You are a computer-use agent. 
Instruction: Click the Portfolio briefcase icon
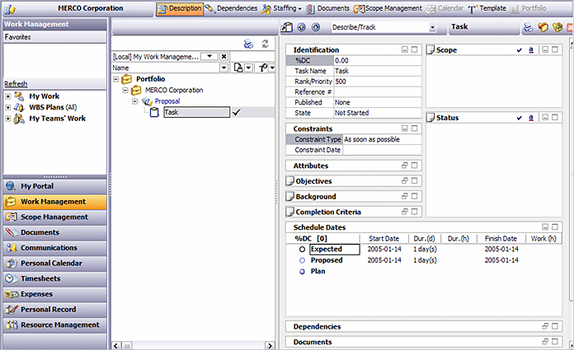tap(127, 79)
